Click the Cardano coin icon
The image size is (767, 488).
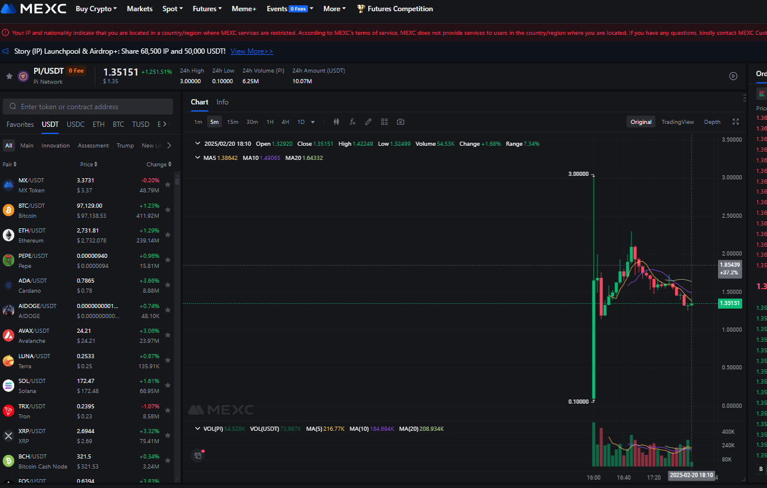point(8,286)
